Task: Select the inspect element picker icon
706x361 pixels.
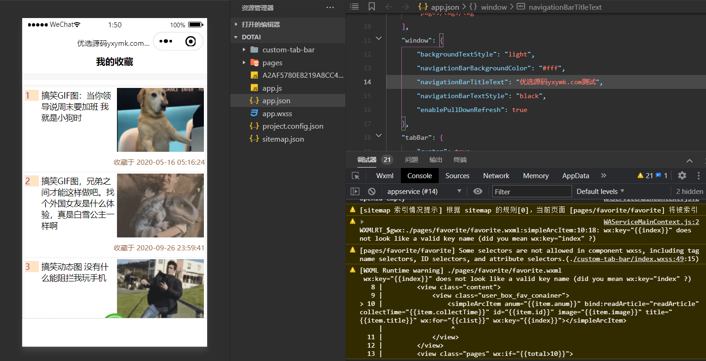Action: coord(356,176)
